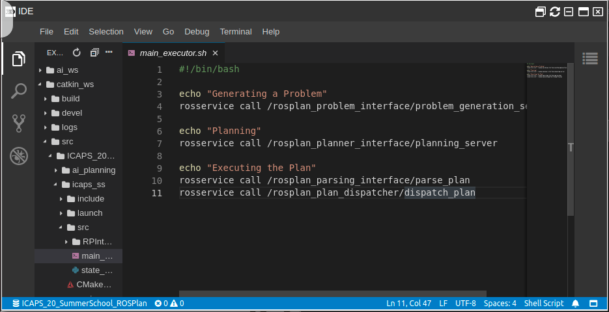Change UTF-8 encoding in status bar
609x312 pixels.
click(465, 303)
